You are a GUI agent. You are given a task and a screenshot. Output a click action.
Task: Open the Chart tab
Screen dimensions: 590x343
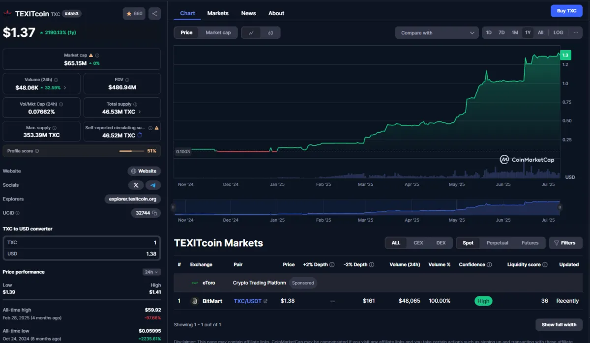click(x=187, y=13)
